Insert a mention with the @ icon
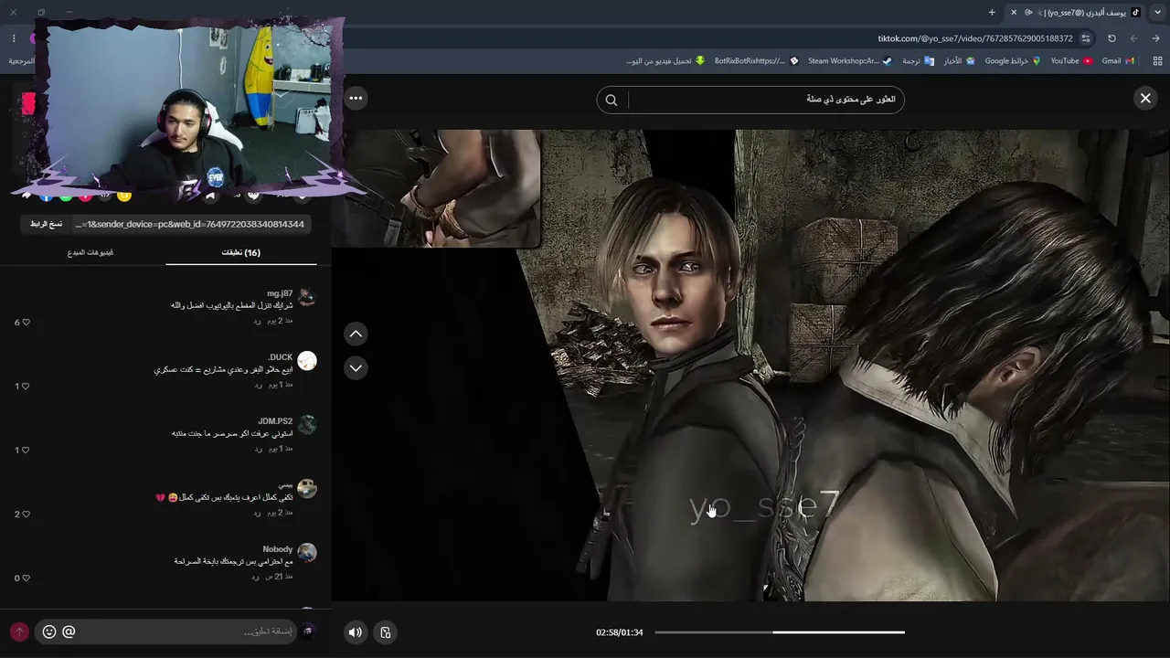Viewport: 1170px width, 658px height. click(x=69, y=631)
